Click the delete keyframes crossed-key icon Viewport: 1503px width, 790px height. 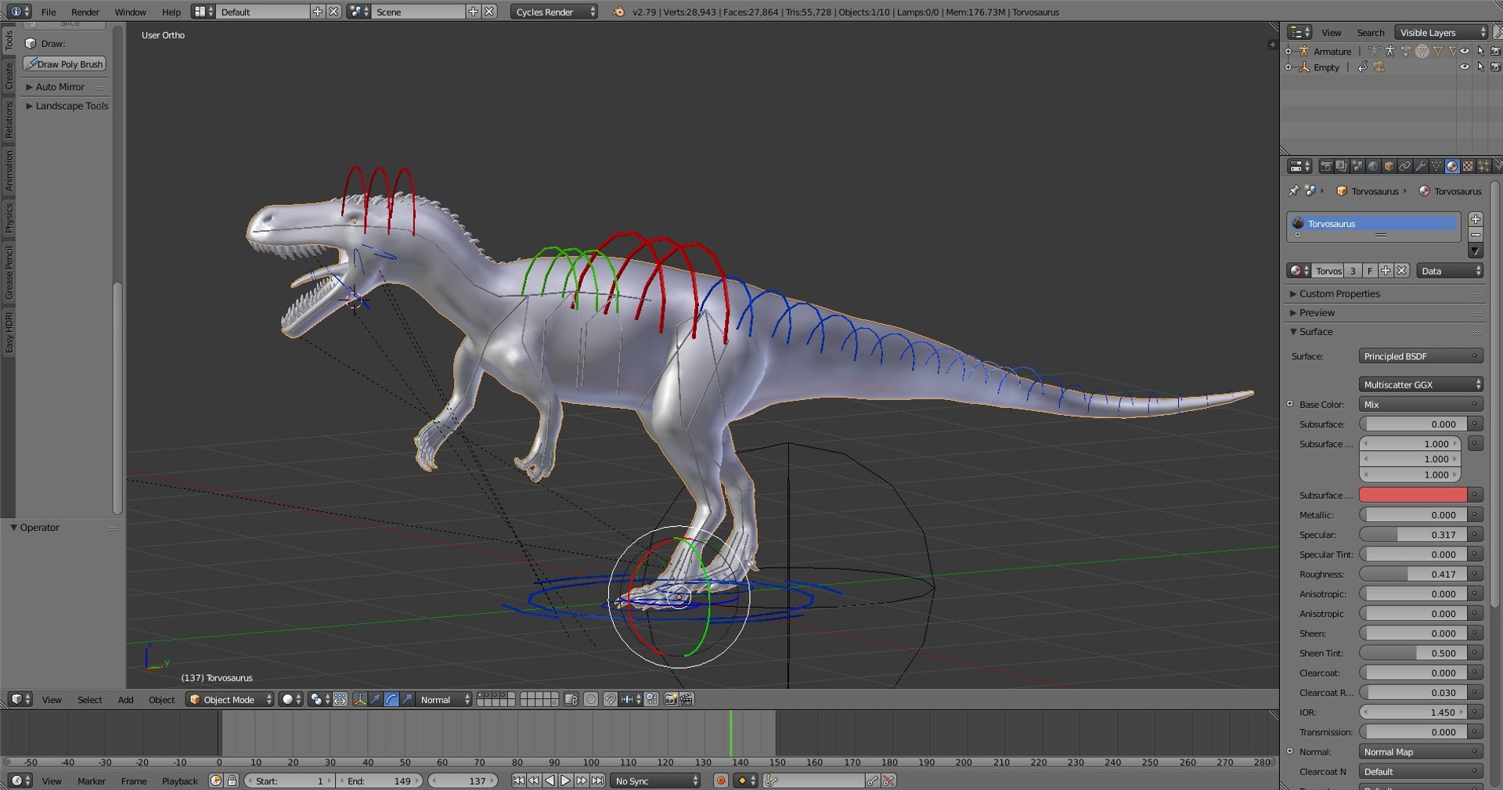point(888,781)
